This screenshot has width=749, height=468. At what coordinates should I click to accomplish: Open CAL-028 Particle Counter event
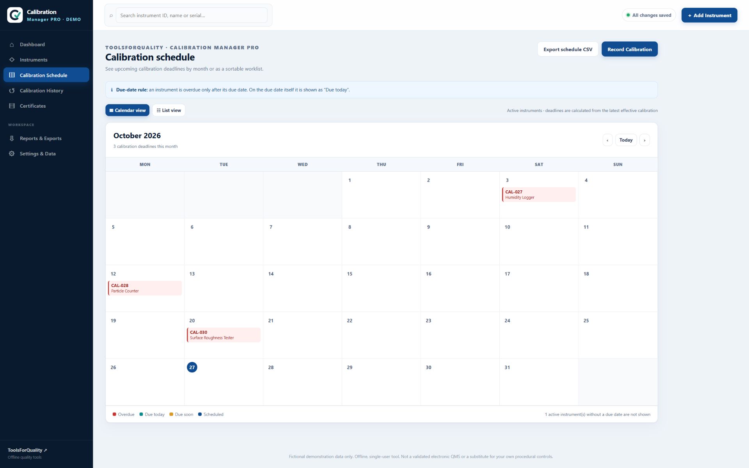pyautogui.click(x=145, y=288)
